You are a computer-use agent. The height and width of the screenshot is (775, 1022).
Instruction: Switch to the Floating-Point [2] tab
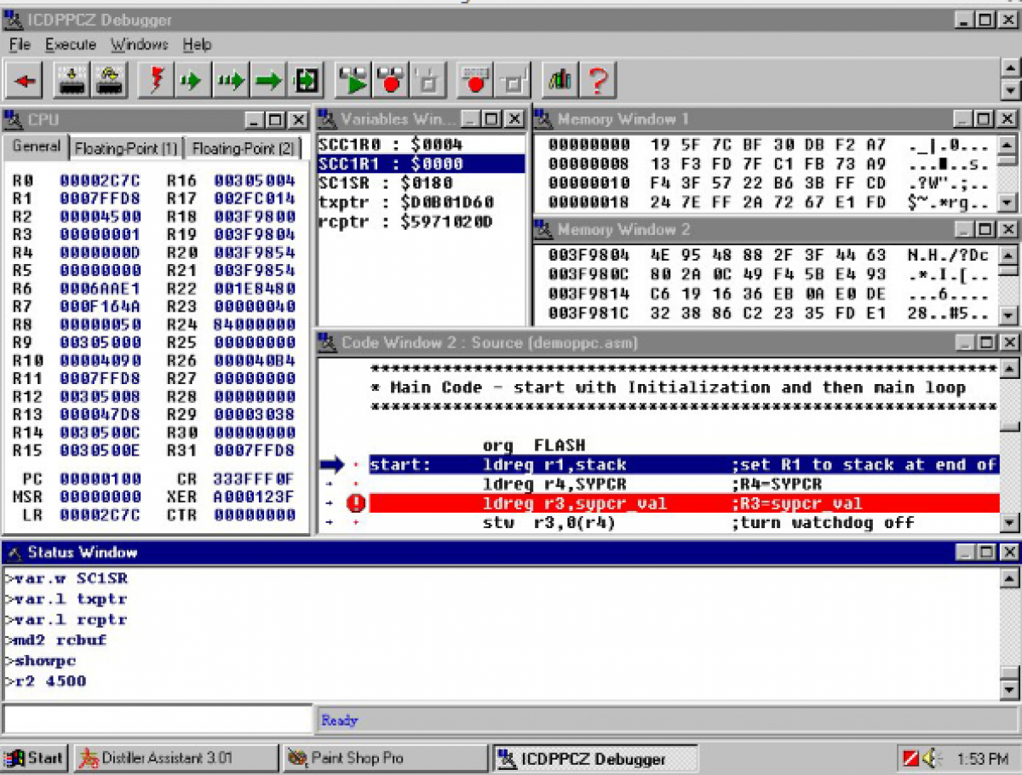click(x=243, y=148)
